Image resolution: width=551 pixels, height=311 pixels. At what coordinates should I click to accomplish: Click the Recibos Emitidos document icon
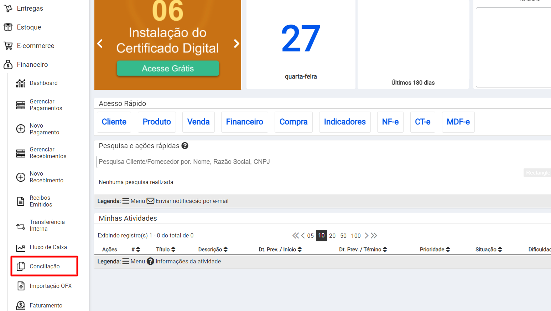(x=21, y=201)
